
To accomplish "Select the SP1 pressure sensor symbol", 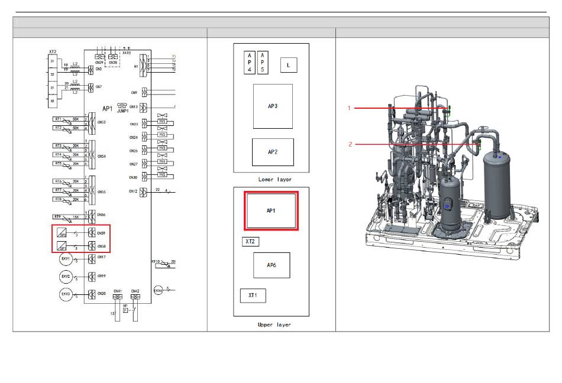I will pyautogui.click(x=62, y=246).
